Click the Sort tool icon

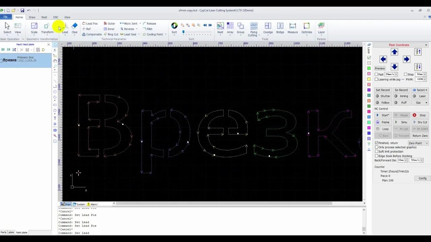pyautogui.click(x=174, y=28)
